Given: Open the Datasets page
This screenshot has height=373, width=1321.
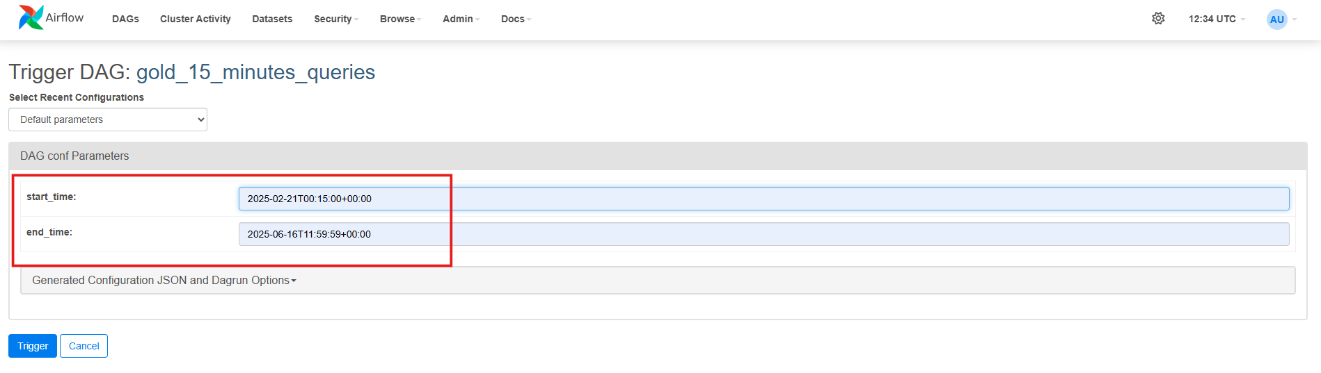Looking at the screenshot, I should [x=272, y=19].
